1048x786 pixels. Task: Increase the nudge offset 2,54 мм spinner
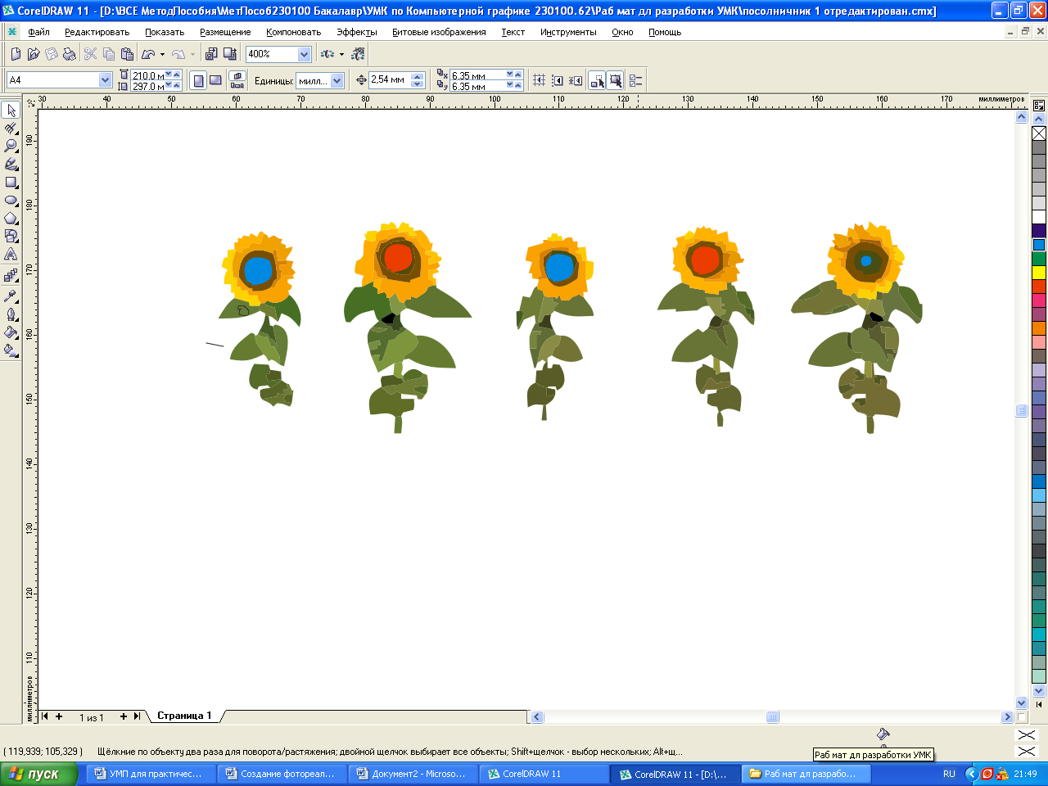click(418, 76)
